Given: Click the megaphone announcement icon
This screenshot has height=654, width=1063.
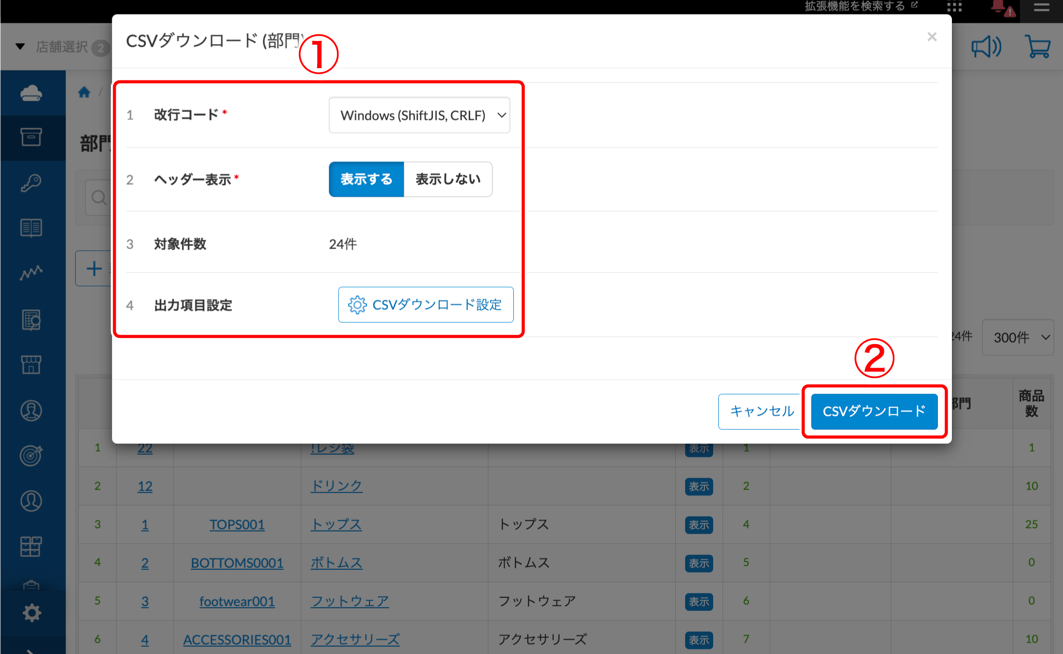Looking at the screenshot, I should pyautogui.click(x=986, y=47).
